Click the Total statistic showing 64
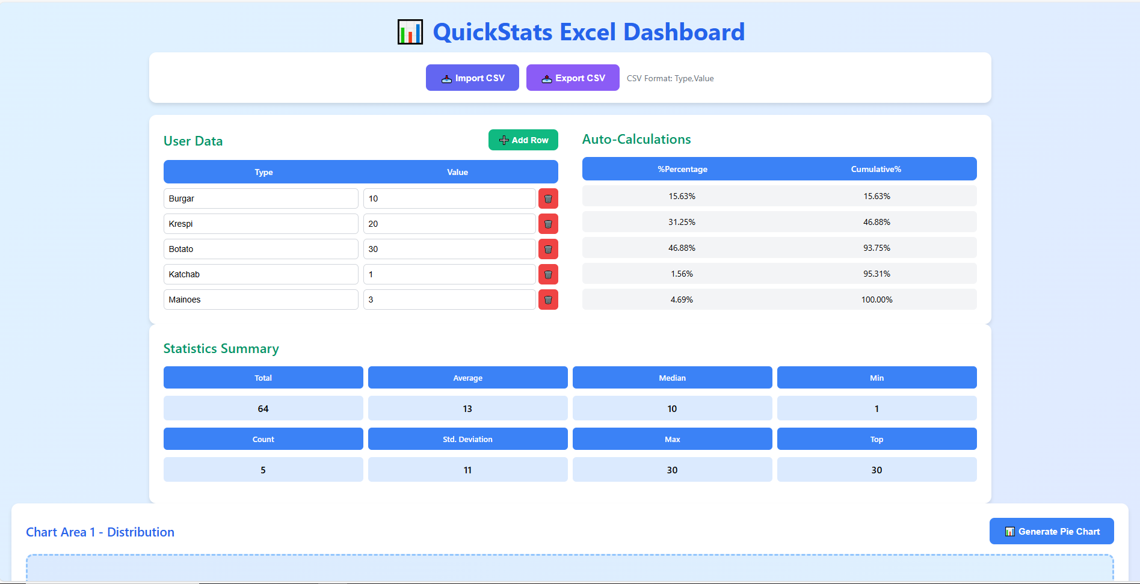The height and width of the screenshot is (584, 1140). click(263, 408)
